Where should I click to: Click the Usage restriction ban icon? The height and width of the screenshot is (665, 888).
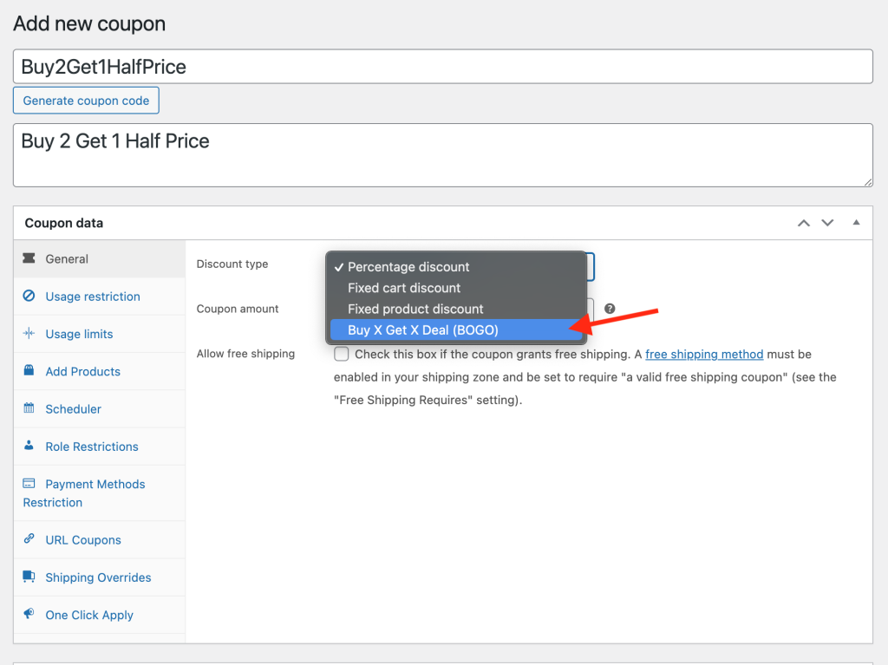29,296
